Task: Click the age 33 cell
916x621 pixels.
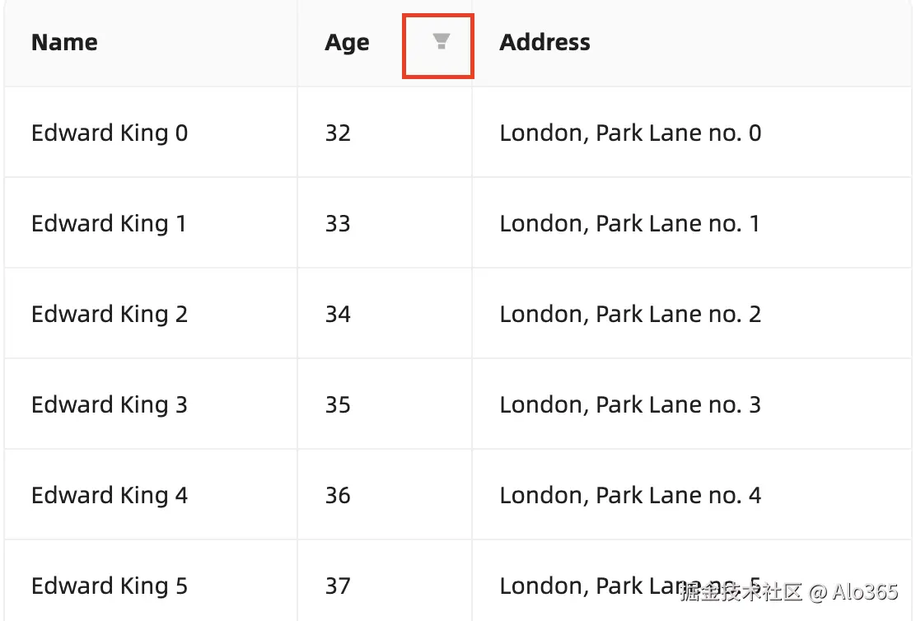Action: [x=338, y=224]
